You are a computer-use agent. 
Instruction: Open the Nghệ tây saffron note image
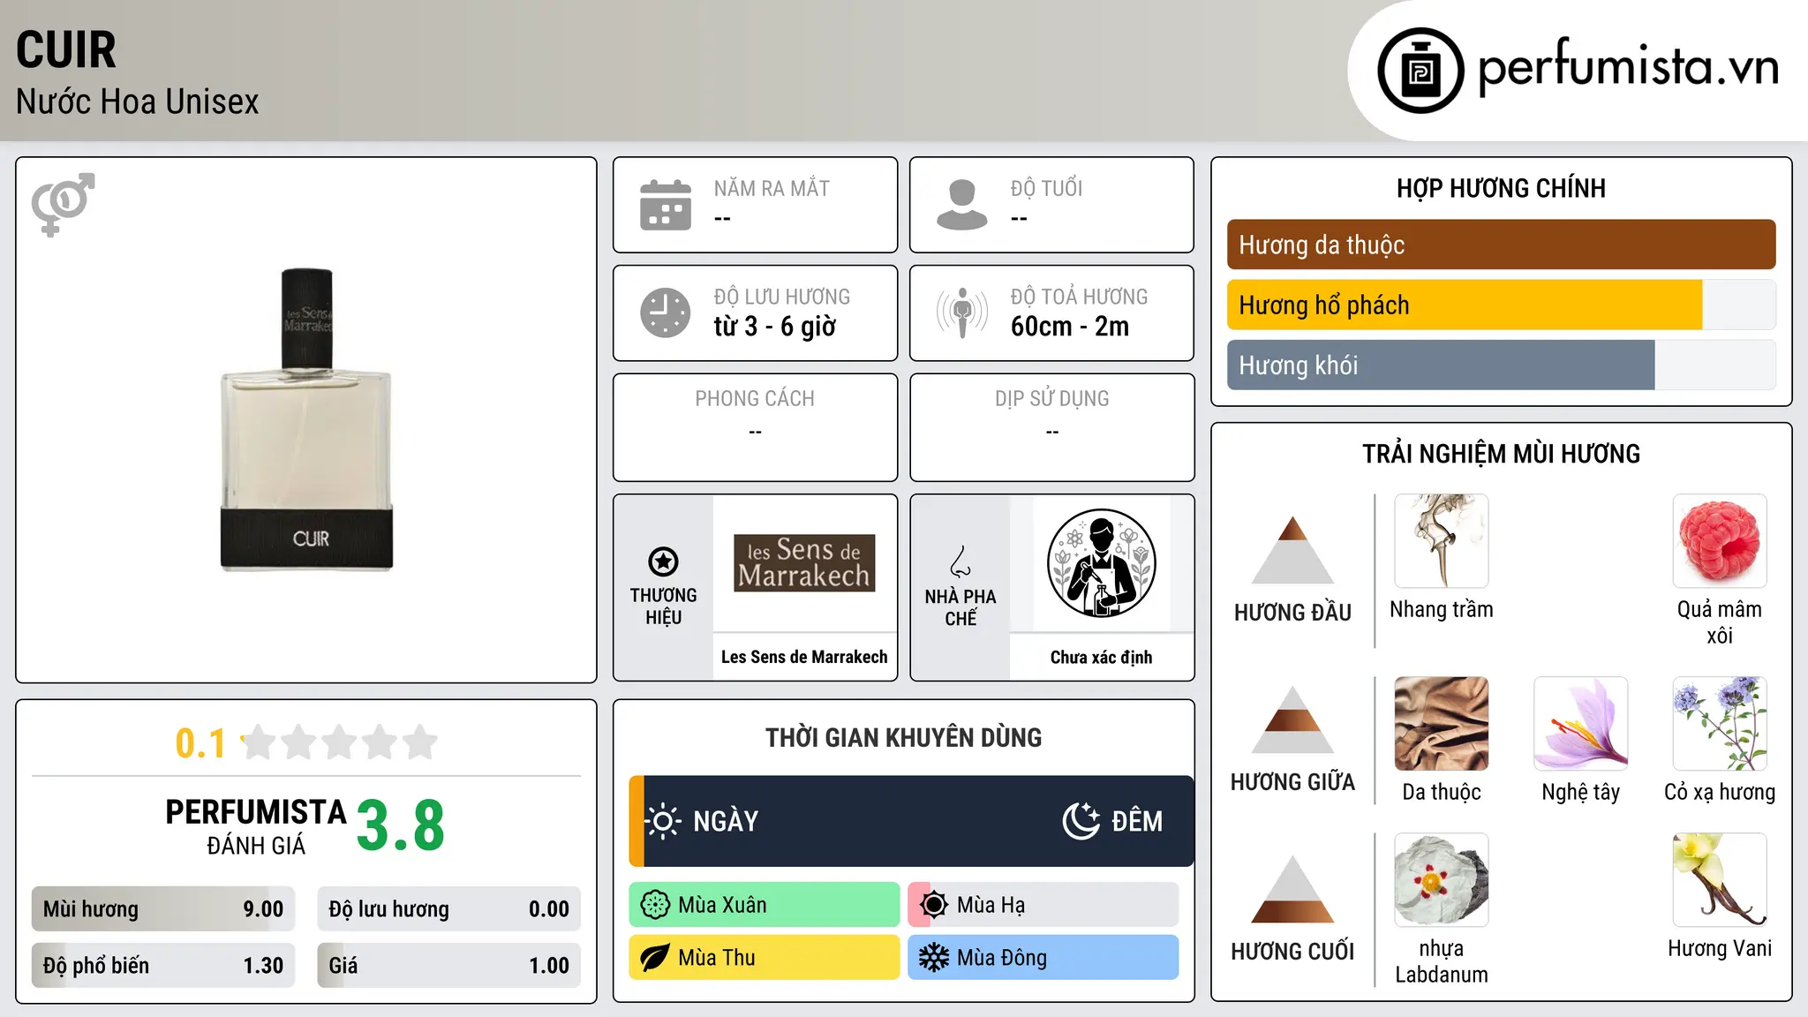click(x=1581, y=724)
